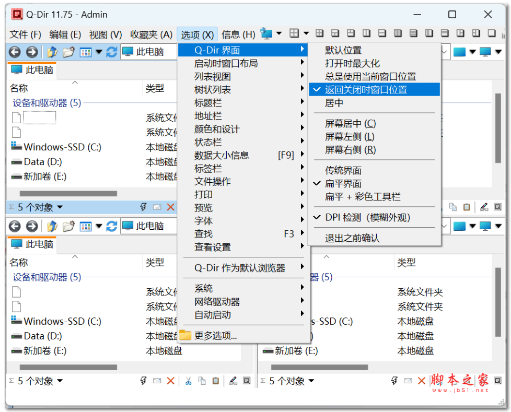This screenshot has width=511, height=412.
Task: Open dropdown arrow beside network computer icon
Action: point(279,33)
